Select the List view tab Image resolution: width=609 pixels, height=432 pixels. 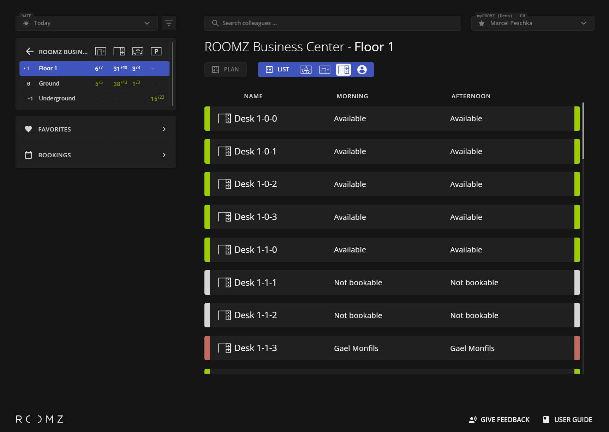click(x=277, y=70)
